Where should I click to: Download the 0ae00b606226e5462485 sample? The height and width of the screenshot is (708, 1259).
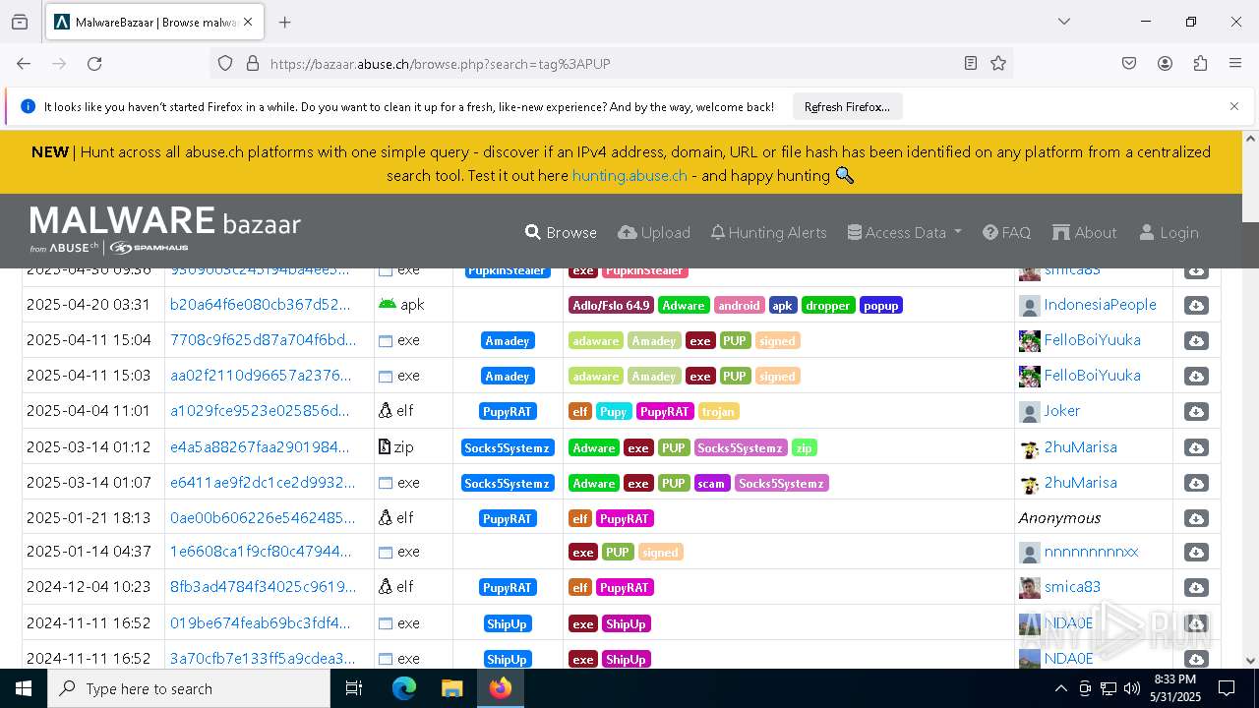[x=1196, y=518]
